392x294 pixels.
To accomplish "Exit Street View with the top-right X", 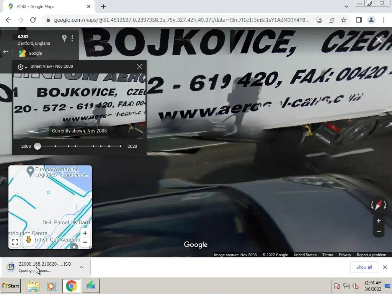I will [379, 39].
